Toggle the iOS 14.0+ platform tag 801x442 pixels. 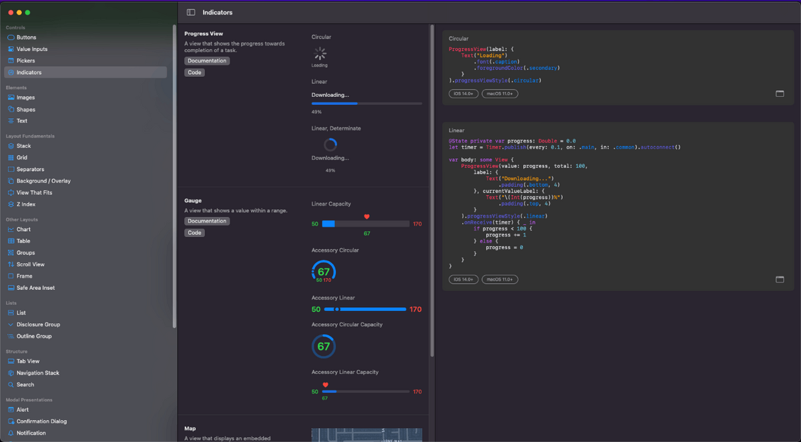463,93
